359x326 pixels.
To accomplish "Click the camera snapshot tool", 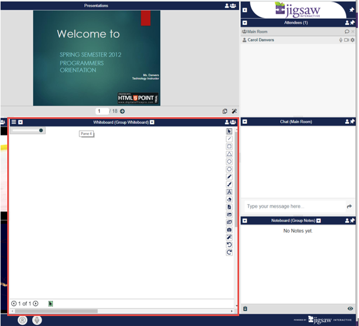I will [x=229, y=229].
